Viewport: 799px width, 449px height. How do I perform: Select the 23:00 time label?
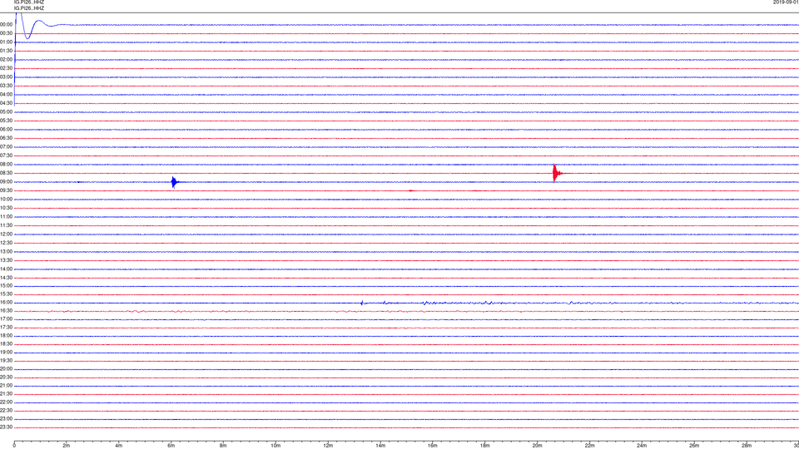coord(6,419)
